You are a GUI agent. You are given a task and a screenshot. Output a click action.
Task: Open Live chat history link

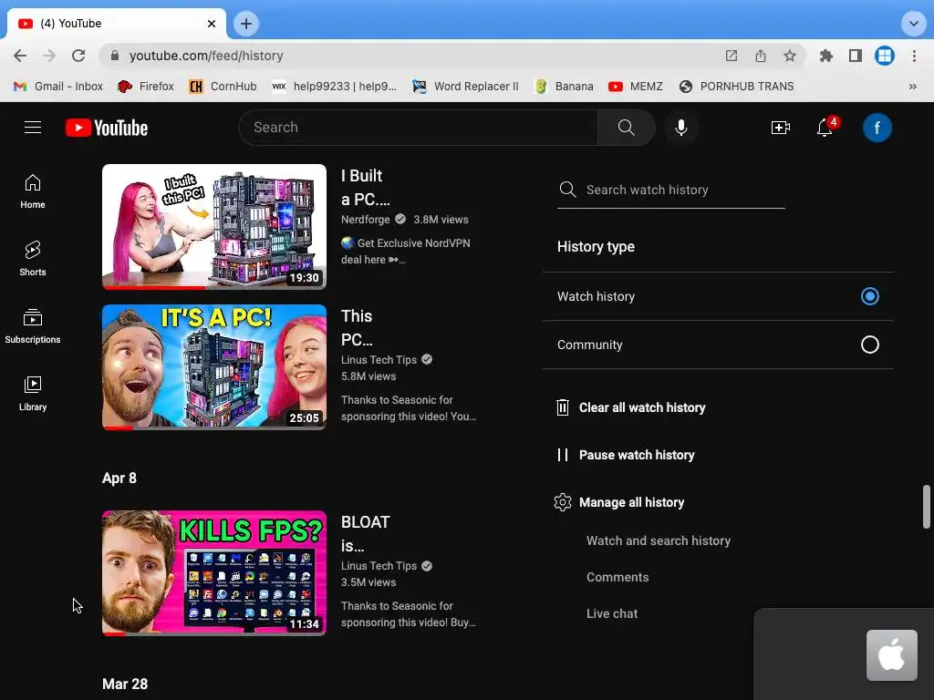click(x=612, y=613)
